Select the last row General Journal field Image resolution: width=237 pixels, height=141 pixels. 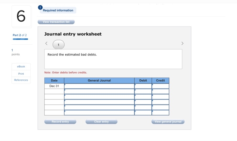[99, 113]
